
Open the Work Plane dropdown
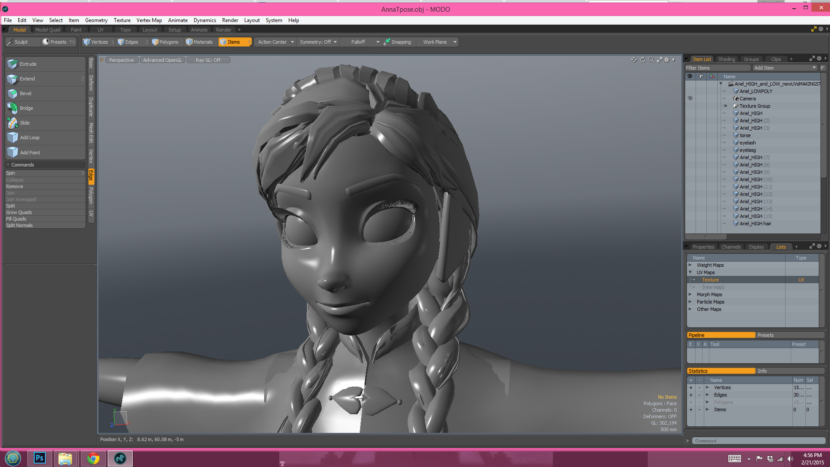pyautogui.click(x=438, y=42)
